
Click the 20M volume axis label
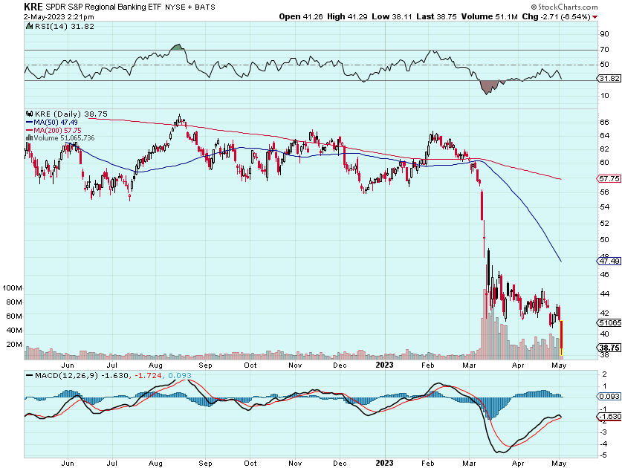[14, 344]
